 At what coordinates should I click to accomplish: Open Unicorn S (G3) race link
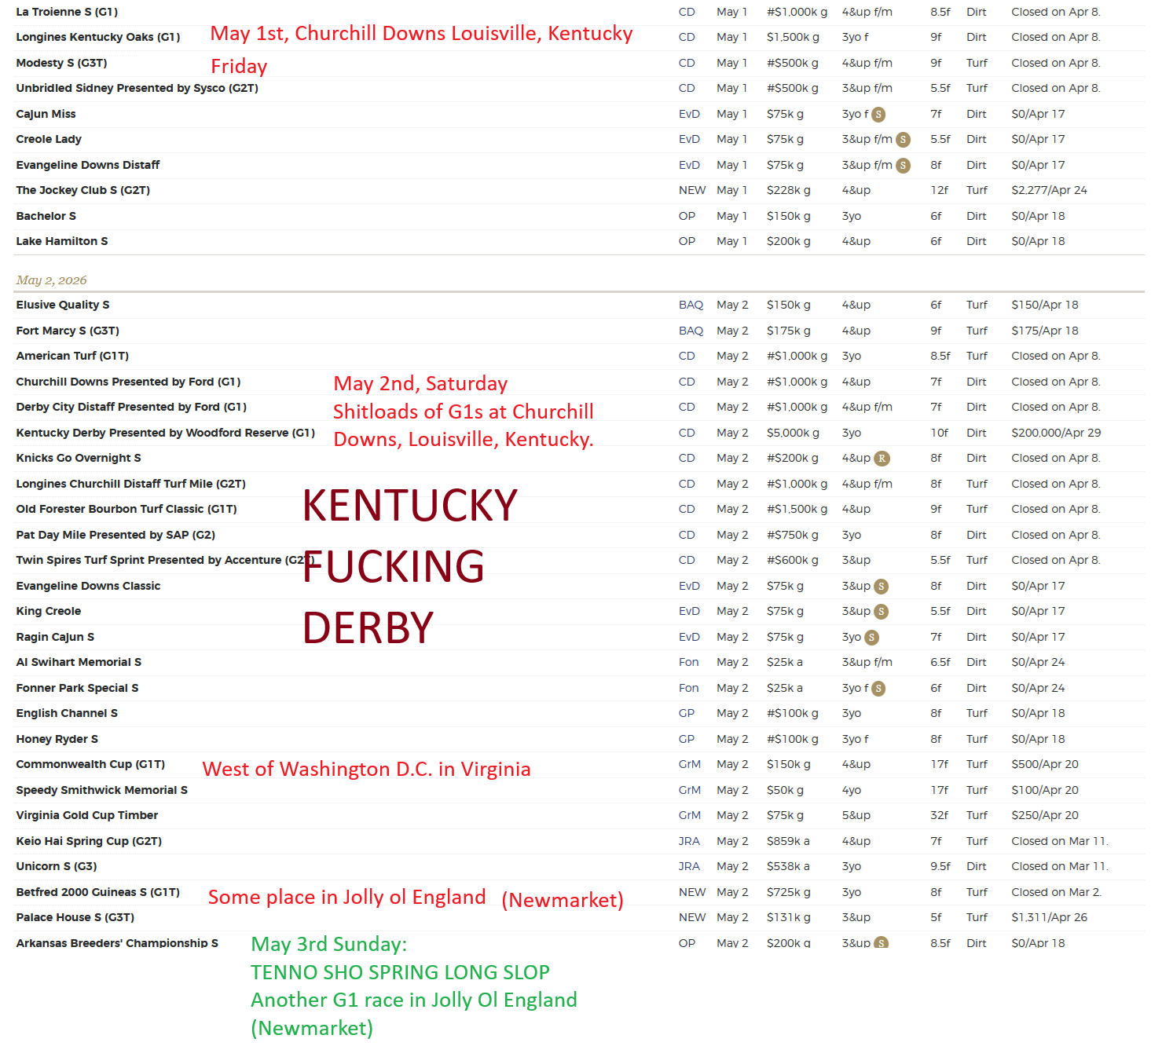57,866
